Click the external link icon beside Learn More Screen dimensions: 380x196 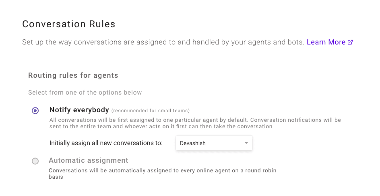pyautogui.click(x=350, y=42)
